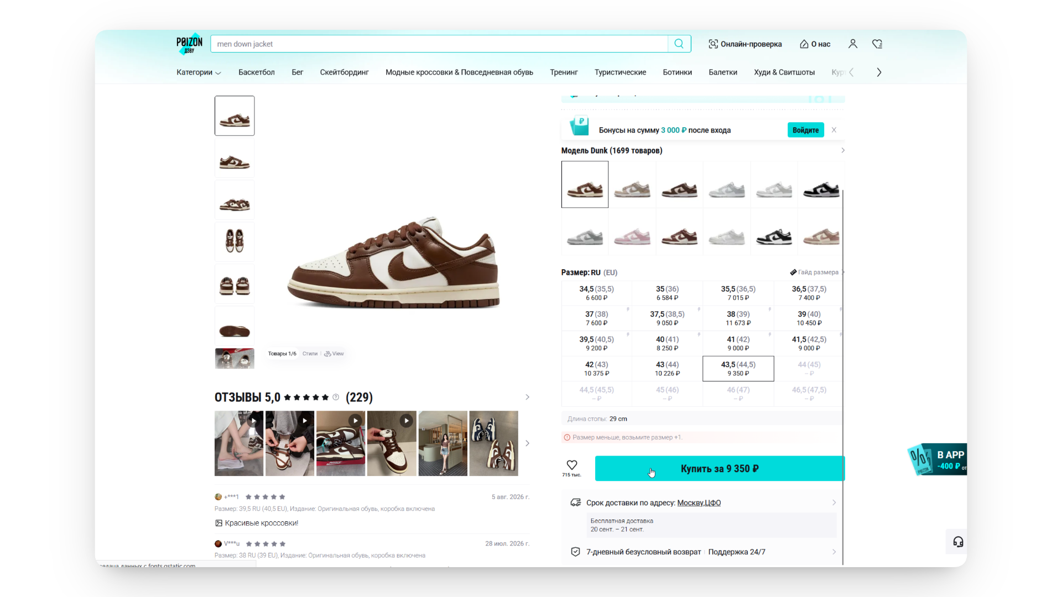
Task: Open the girl outfit review photo
Action: click(442, 443)
